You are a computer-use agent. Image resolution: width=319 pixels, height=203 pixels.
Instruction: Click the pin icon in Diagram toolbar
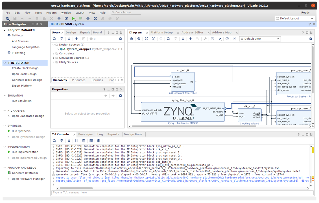[220, 39]
